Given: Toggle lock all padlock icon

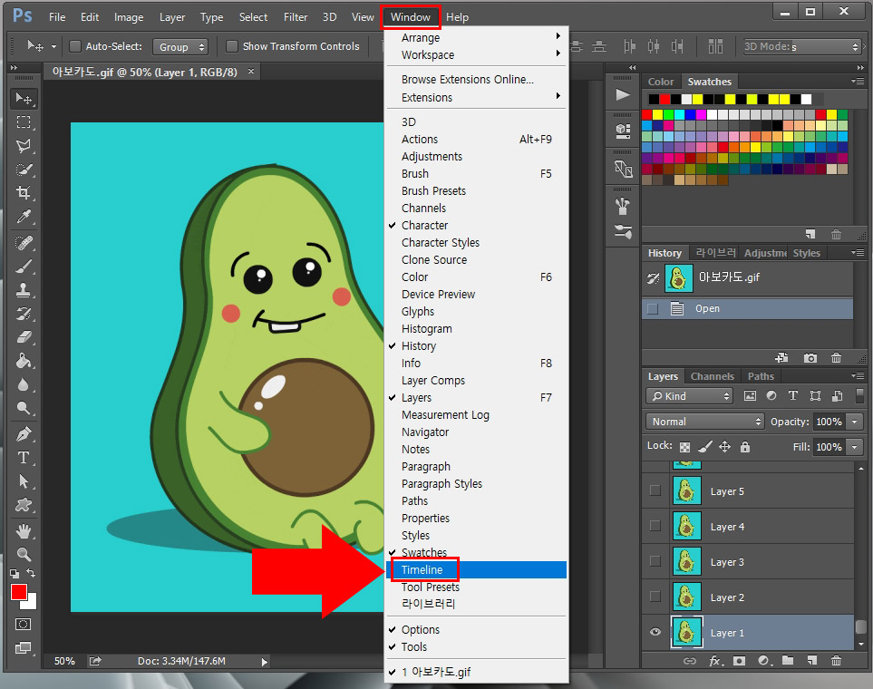Looking at the screenshot, I should click(745, 447).
